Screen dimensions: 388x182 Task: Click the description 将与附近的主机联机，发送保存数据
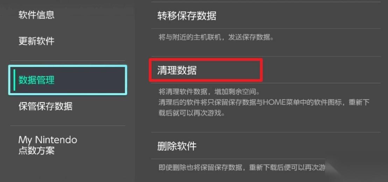[216, 38]
